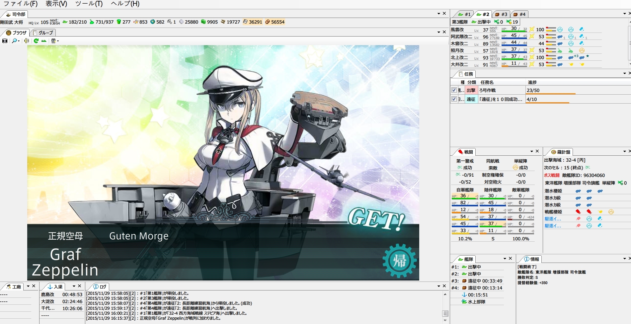Open the 司令部 panel options arrow

pyautogui.click(x=438, y=14)
